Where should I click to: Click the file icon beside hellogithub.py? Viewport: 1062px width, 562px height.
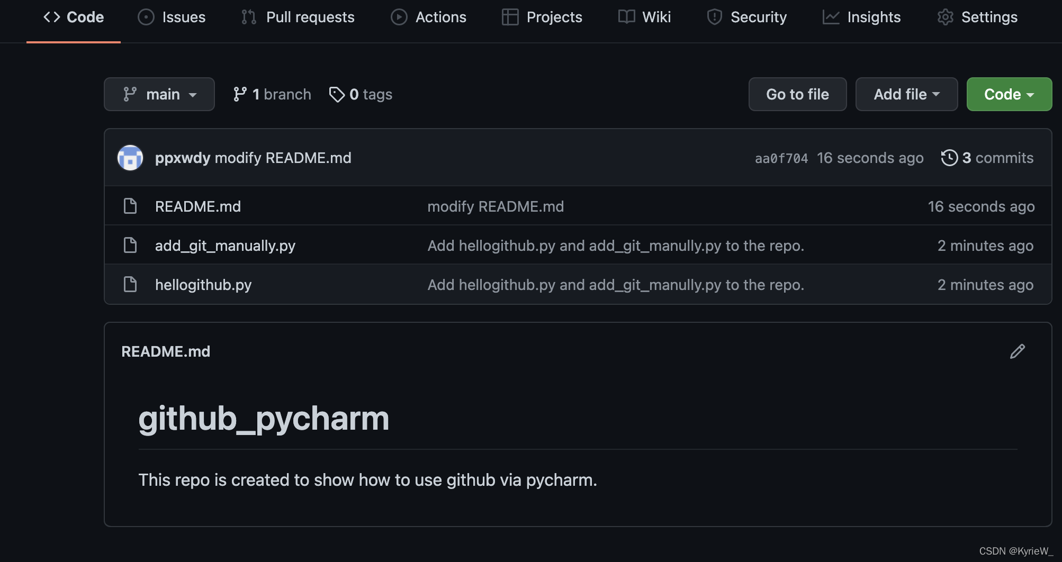click(130, 285)
